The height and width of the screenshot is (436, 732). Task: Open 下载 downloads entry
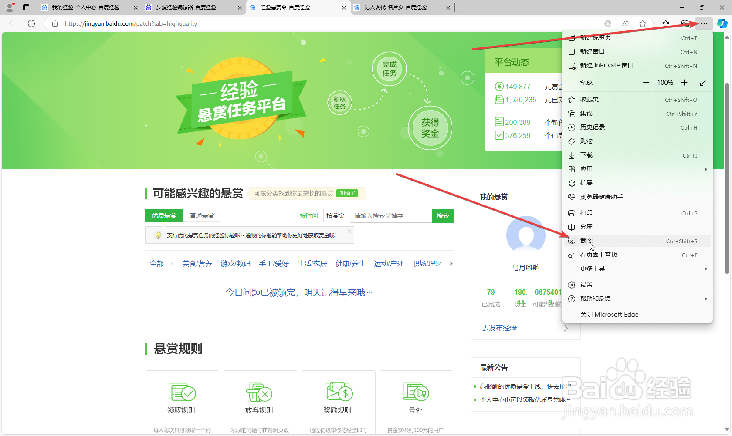point(637,155)
